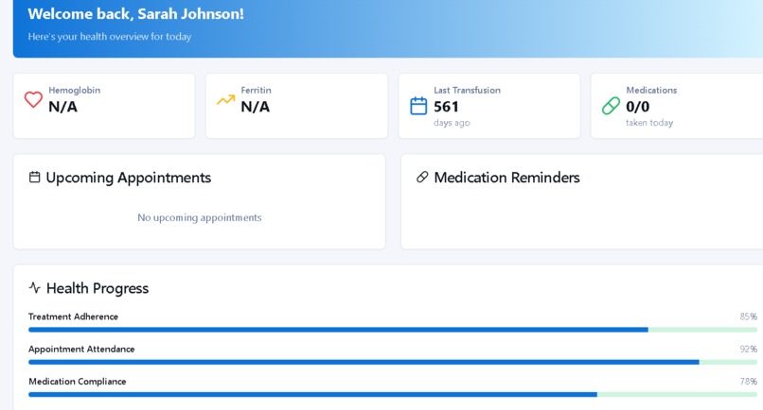The image size is (763, 410).
Task: Click the Medication Reminders pill icon
Action: pos(422,177)
